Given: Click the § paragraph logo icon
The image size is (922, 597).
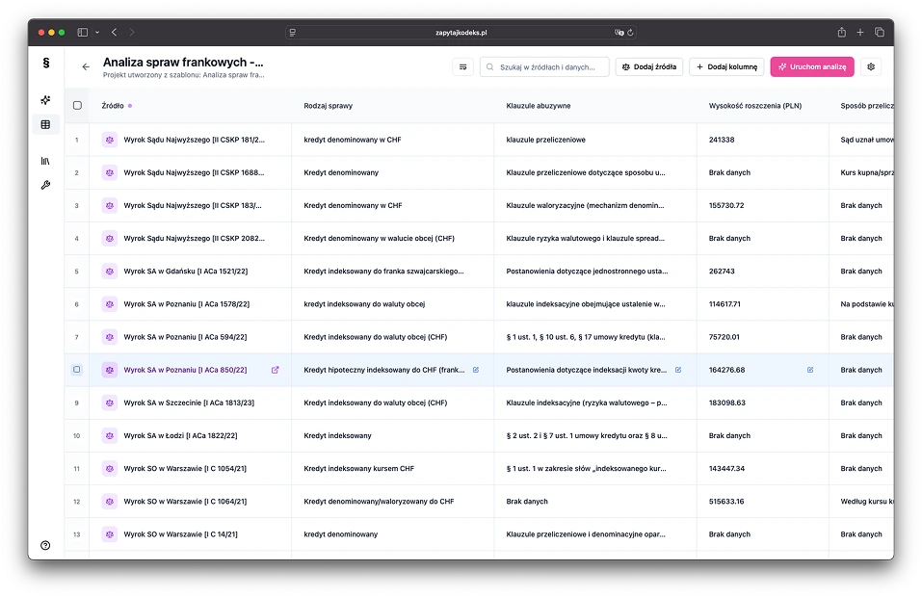Looking at the screenshot, I should click(44, 65).
